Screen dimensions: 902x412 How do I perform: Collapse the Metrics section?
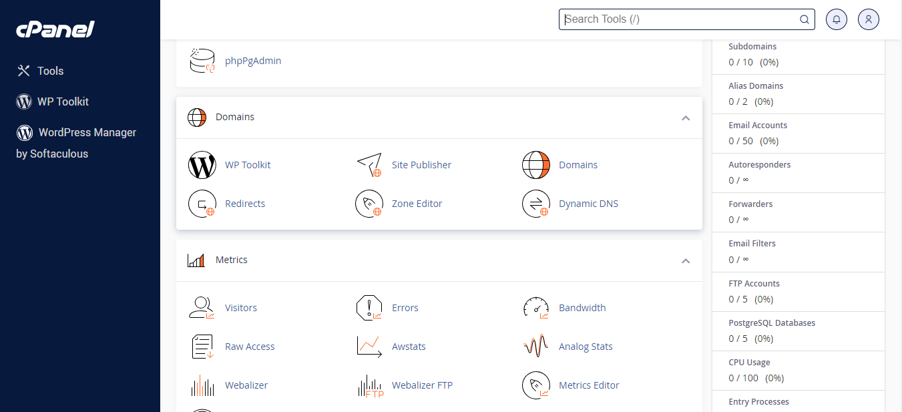point(685,260)
